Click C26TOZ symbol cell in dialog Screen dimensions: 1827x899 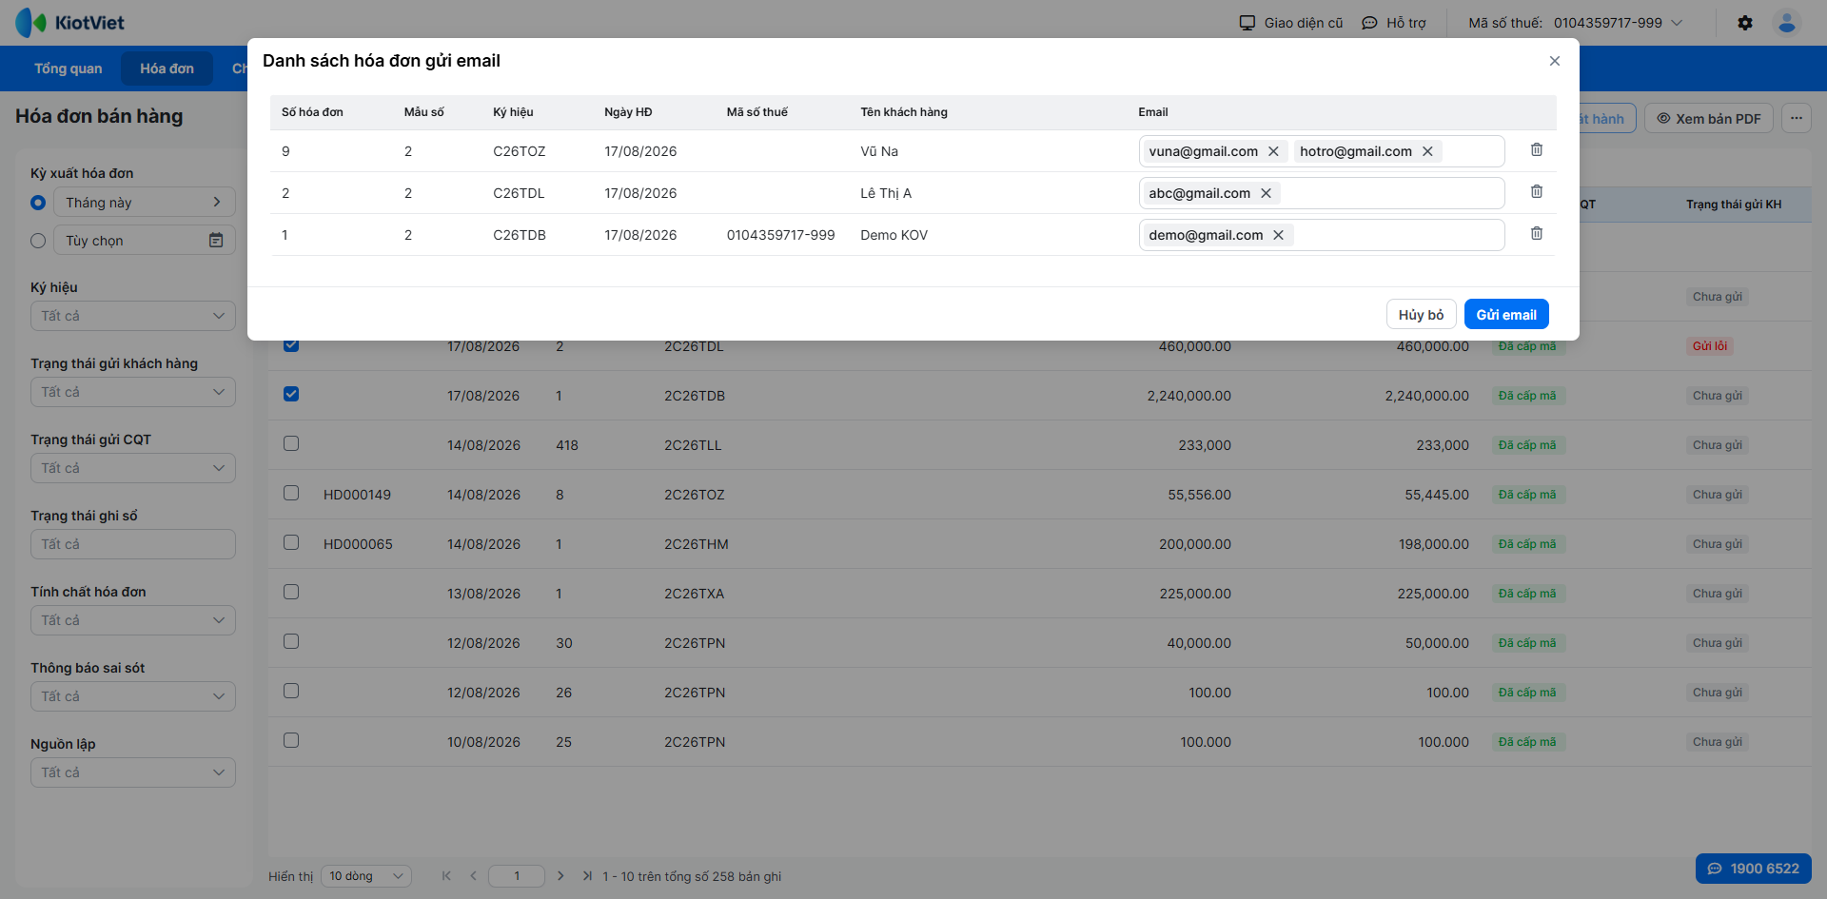(x=520, y=151)
